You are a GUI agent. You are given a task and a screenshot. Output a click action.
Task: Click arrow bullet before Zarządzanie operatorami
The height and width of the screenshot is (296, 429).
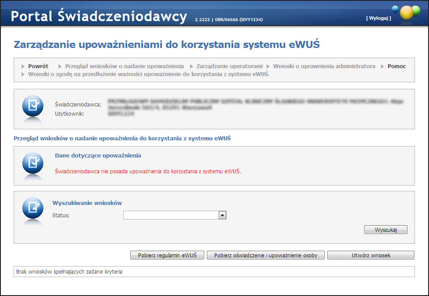[x=191, y=66]
